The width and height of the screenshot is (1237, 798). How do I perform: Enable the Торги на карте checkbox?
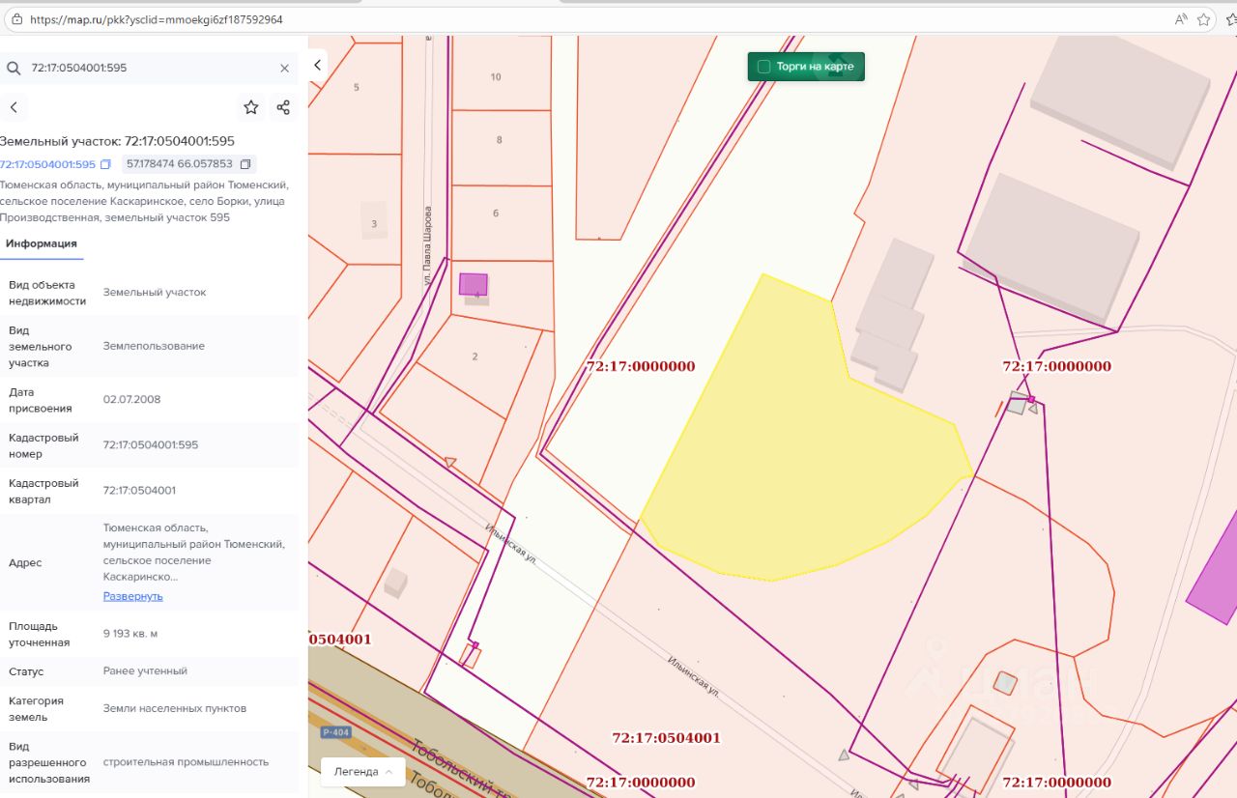point(763,67)
